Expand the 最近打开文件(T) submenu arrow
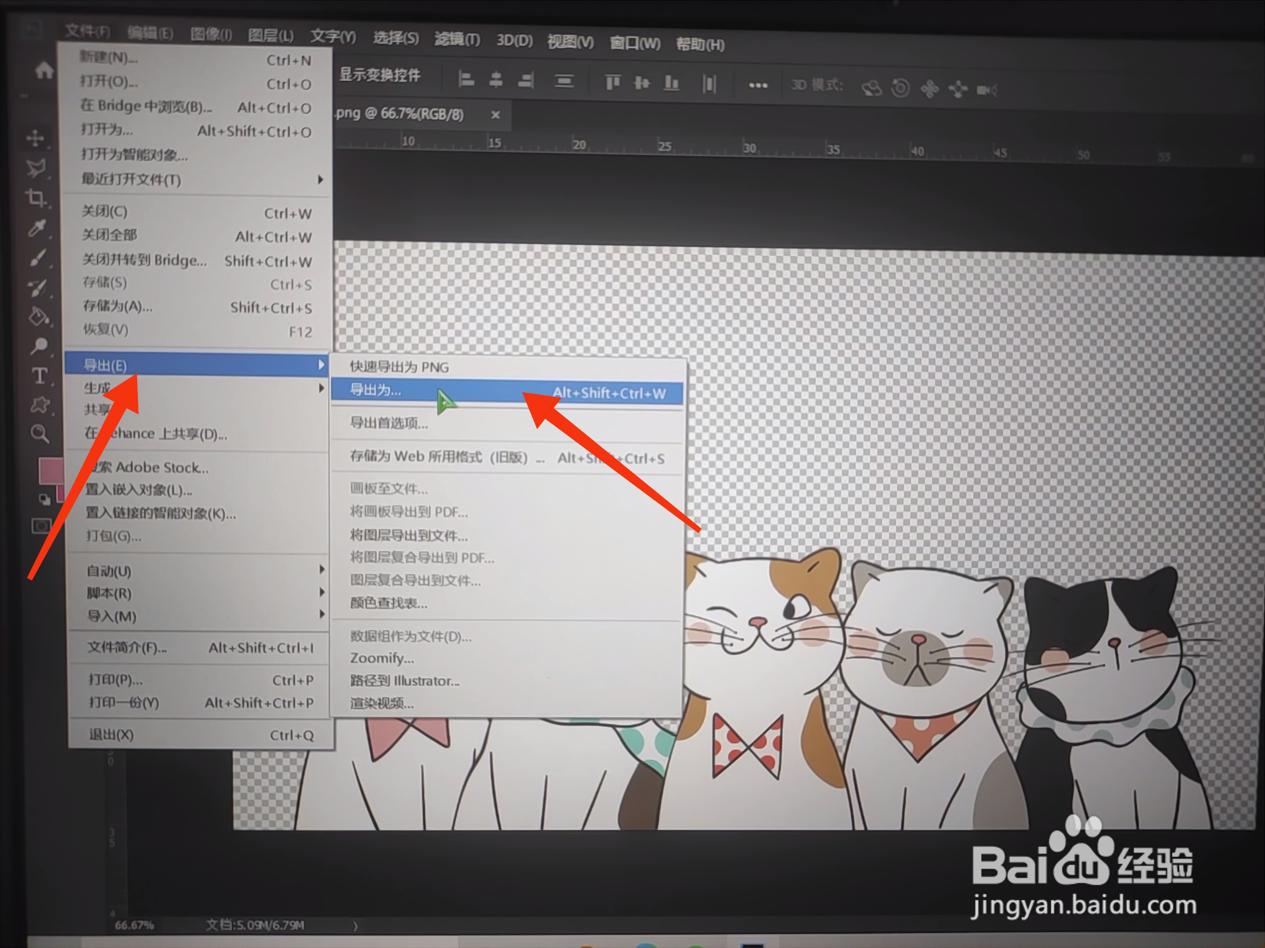 coord(320,180)
